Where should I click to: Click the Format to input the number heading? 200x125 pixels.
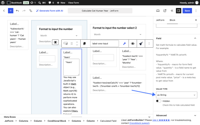[x=56, y=29]
